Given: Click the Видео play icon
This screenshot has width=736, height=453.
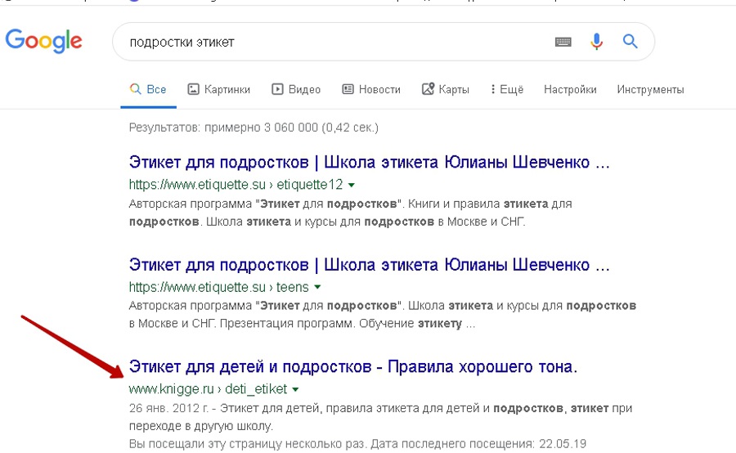Looking at the screenshot, I should click(x=278, y=89).
